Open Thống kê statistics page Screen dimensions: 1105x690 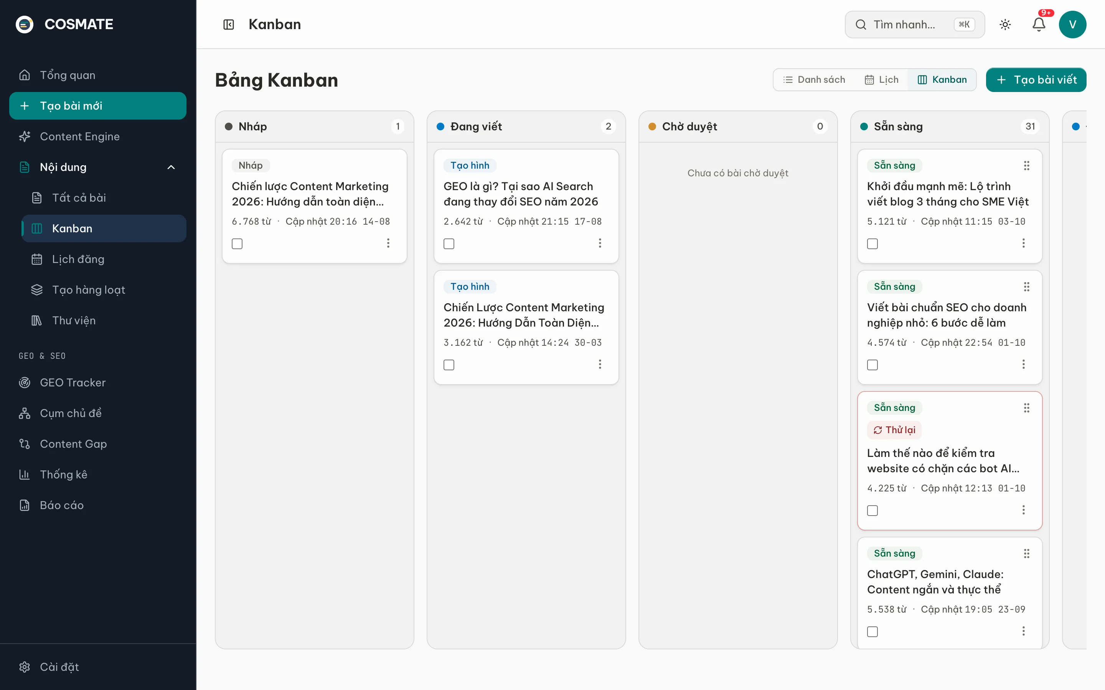[98, 475]
